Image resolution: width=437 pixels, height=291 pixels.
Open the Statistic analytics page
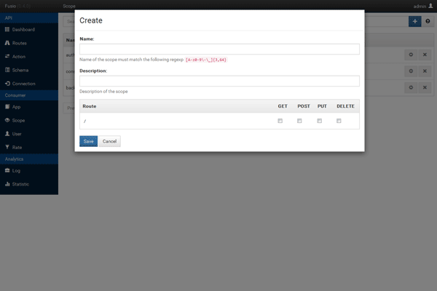click(21, 184)
